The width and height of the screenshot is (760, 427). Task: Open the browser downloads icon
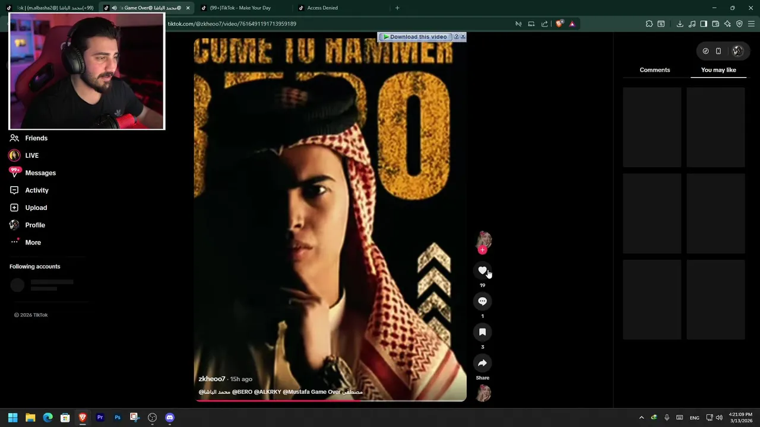(680, 24)
